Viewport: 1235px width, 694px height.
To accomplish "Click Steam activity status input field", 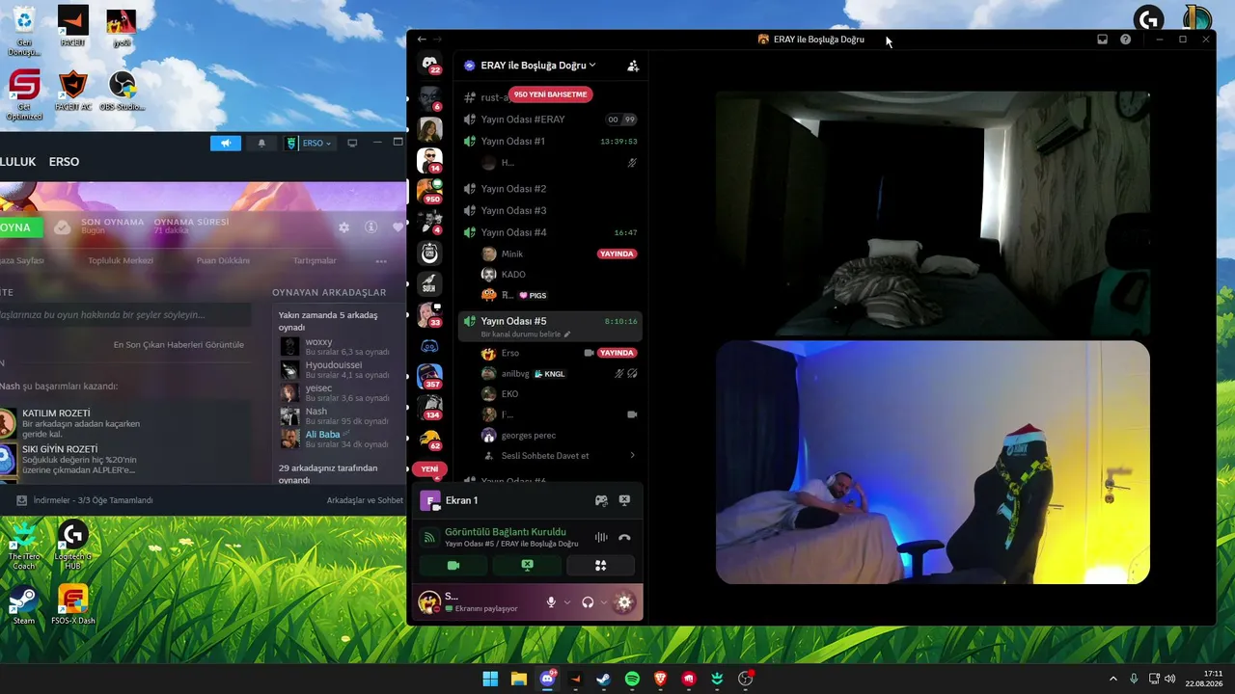I will [x=125, y=315].
